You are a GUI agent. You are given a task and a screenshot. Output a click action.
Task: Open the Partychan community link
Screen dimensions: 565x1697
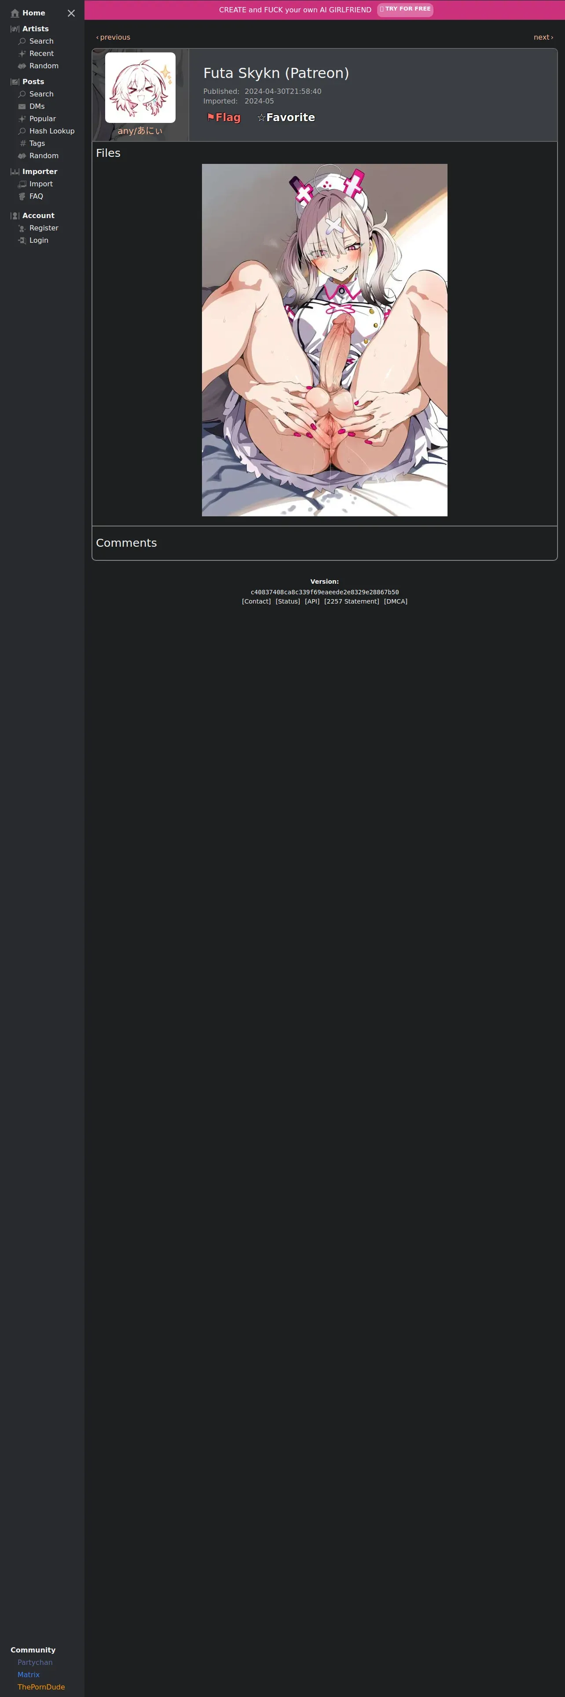(35, 1663)
